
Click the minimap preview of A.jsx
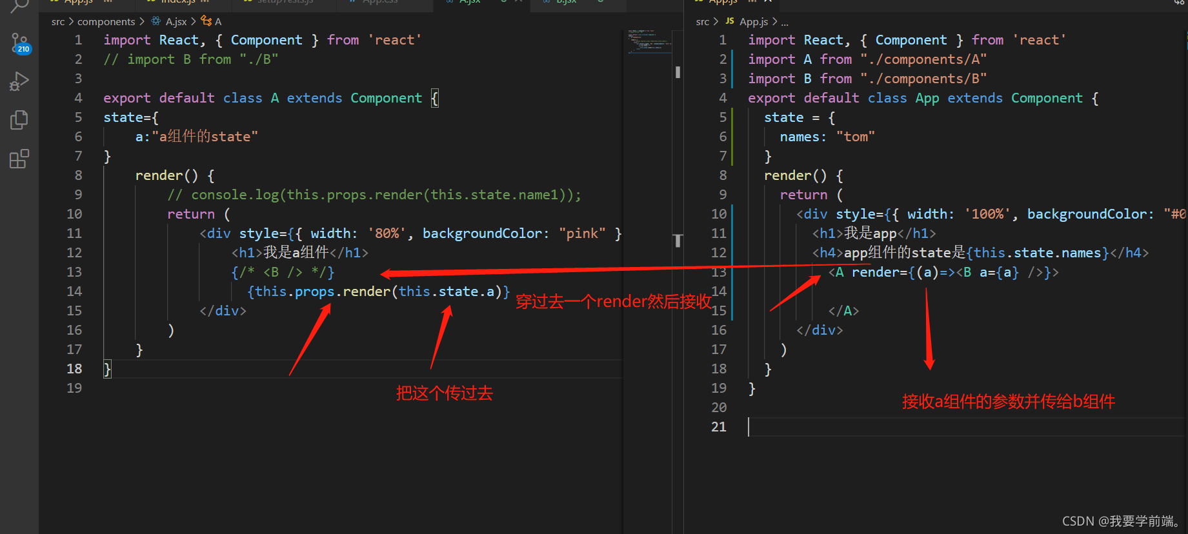650,41
